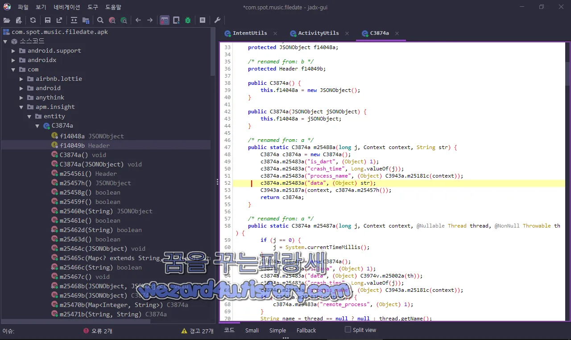Sync tree with editor toolbar icon
This screenshot has height=340, width=571.
[74, 20]
